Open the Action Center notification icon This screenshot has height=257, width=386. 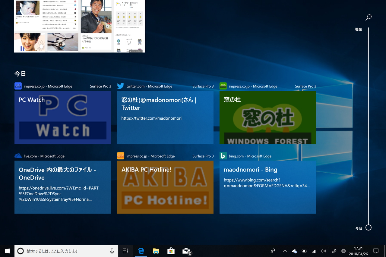(376, 251)
